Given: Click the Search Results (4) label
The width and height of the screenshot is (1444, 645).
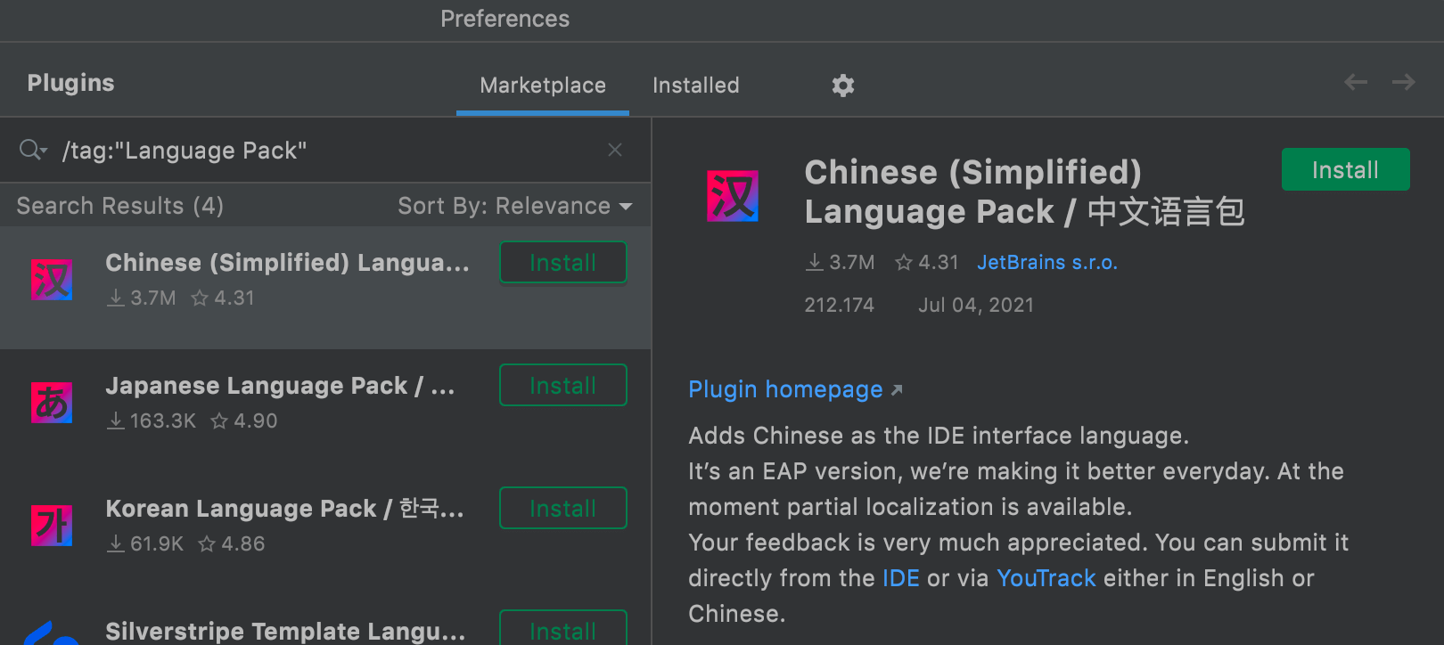Looking at the screenshot, I should coord(120,206).
